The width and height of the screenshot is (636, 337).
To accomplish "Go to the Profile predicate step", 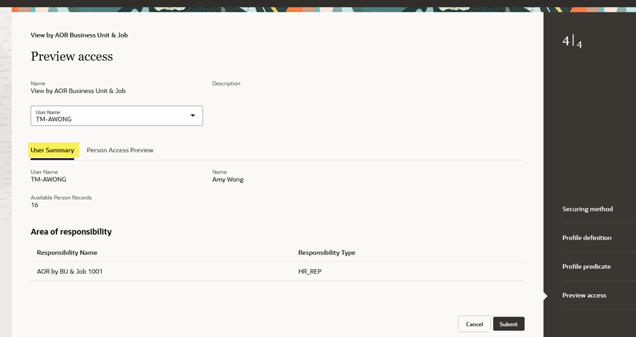I will [x=586, y=266].
